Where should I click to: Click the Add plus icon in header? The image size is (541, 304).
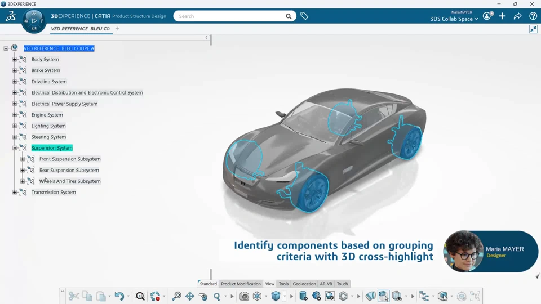(x=502, y=16)
